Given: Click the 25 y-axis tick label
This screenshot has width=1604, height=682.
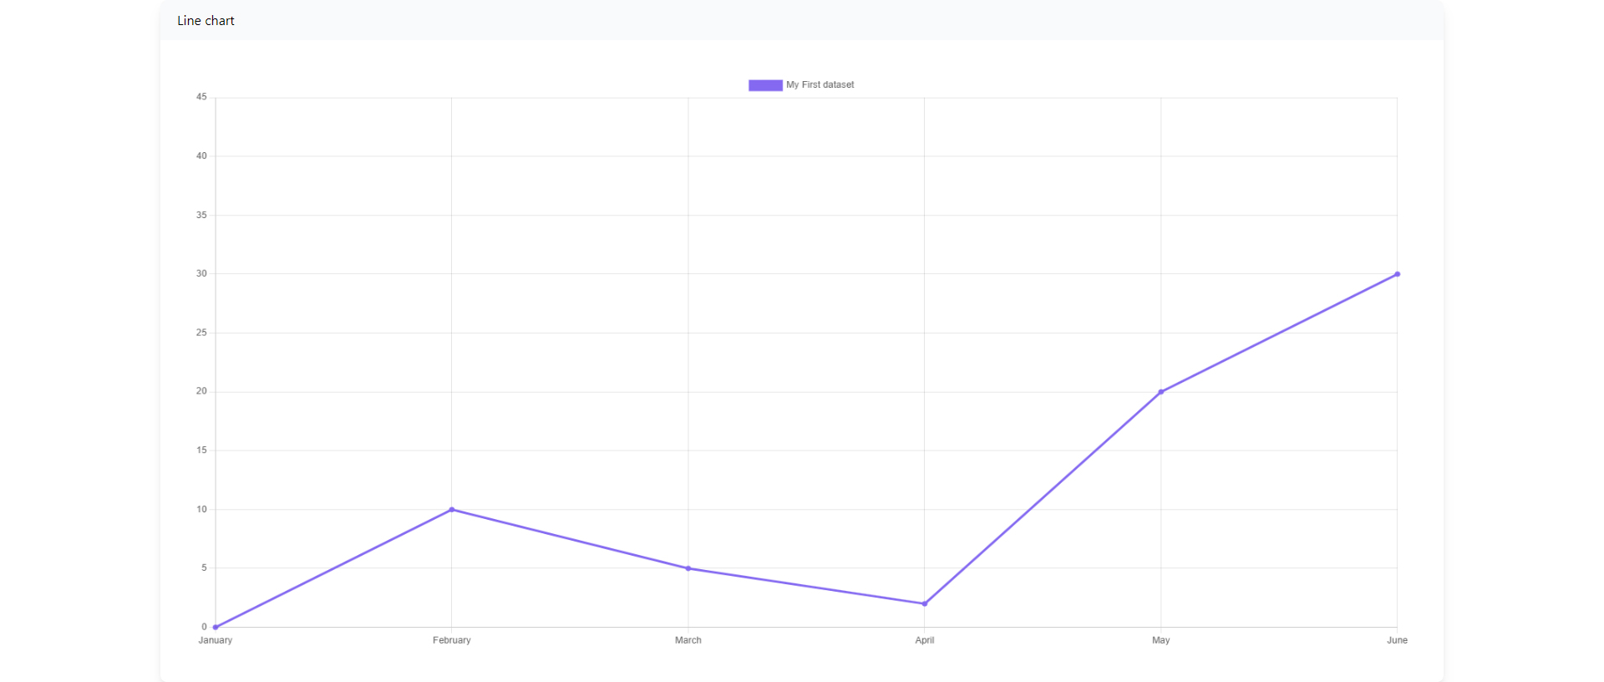Looking at the screenshot, I should [201, 333].
